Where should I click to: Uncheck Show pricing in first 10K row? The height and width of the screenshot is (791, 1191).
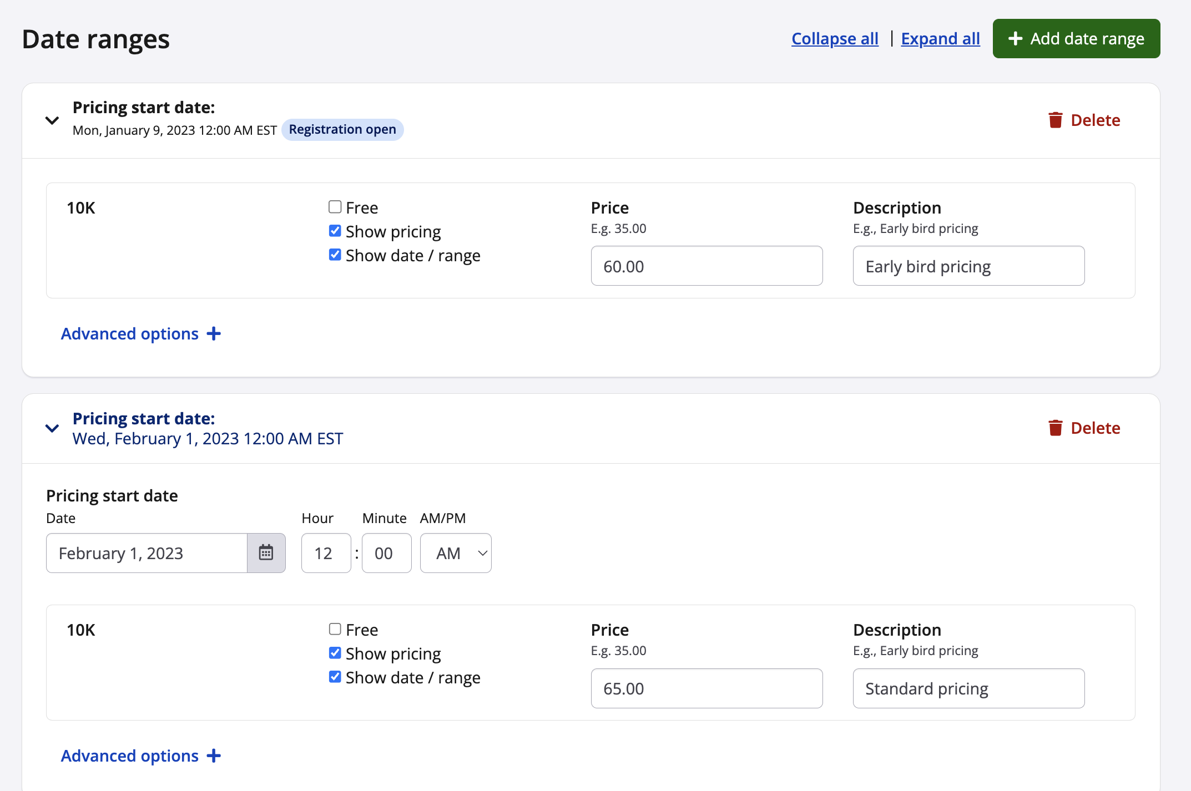point(335,231)
